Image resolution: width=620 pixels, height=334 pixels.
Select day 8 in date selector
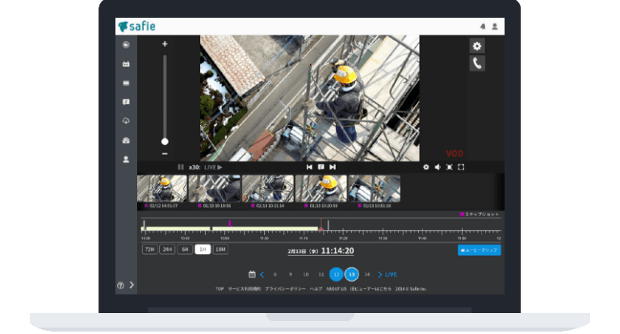(x=275, y=274)
